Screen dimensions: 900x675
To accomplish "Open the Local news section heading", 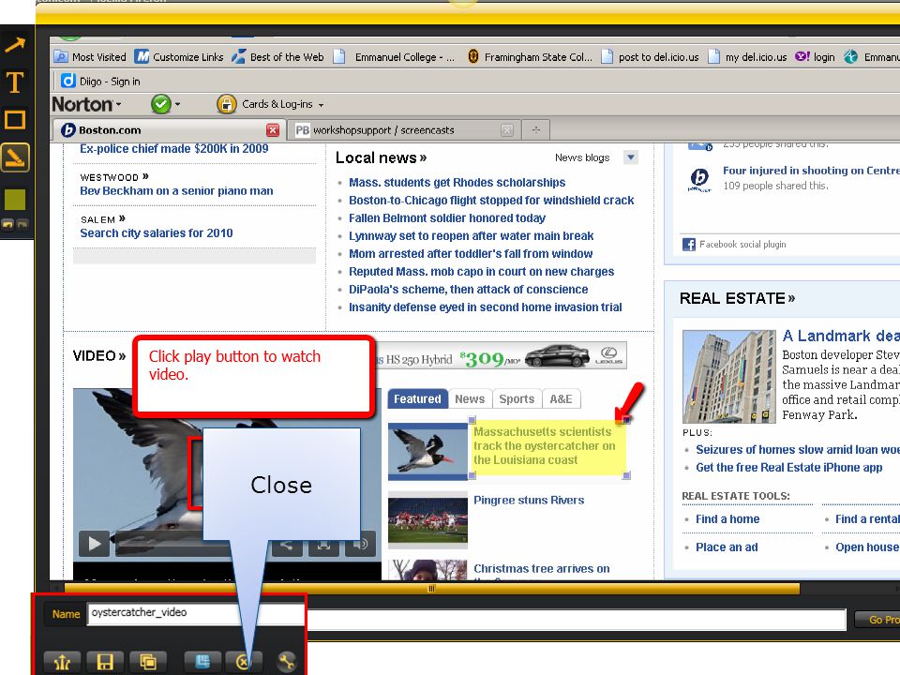I will (382, 157).
